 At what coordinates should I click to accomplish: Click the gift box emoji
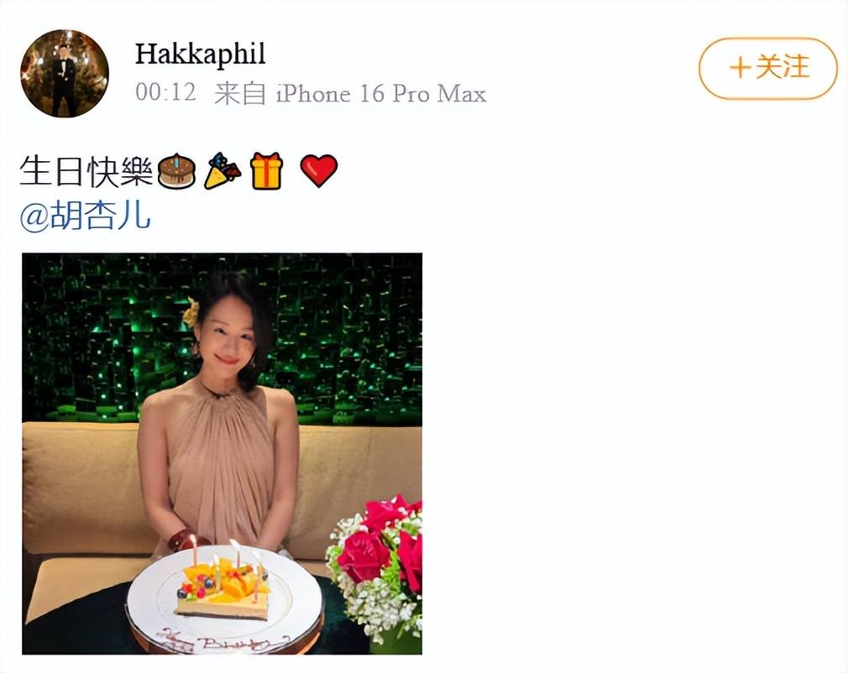(267, 171)
